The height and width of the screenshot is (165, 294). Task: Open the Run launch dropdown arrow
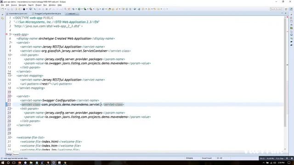(82, 9)
